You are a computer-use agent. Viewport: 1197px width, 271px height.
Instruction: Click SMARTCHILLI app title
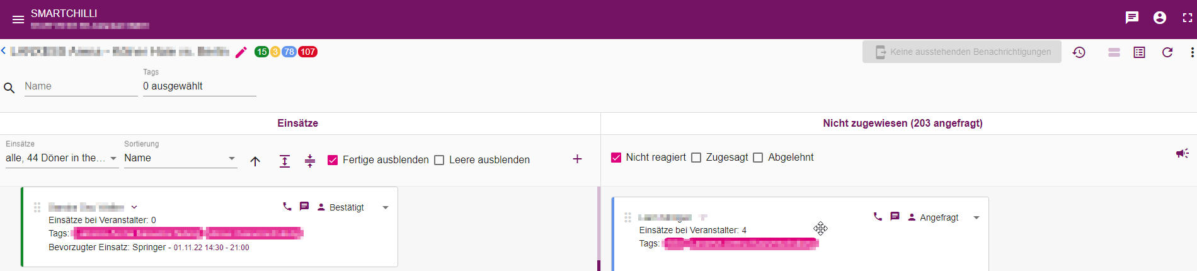[x=64, y=13]
